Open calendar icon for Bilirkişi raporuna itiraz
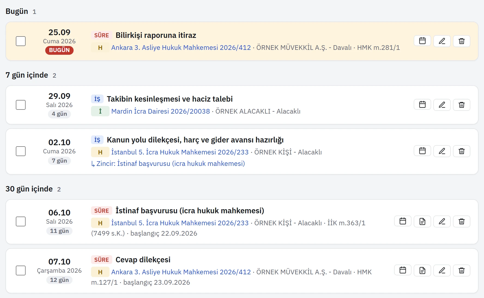 pos(422,41)
